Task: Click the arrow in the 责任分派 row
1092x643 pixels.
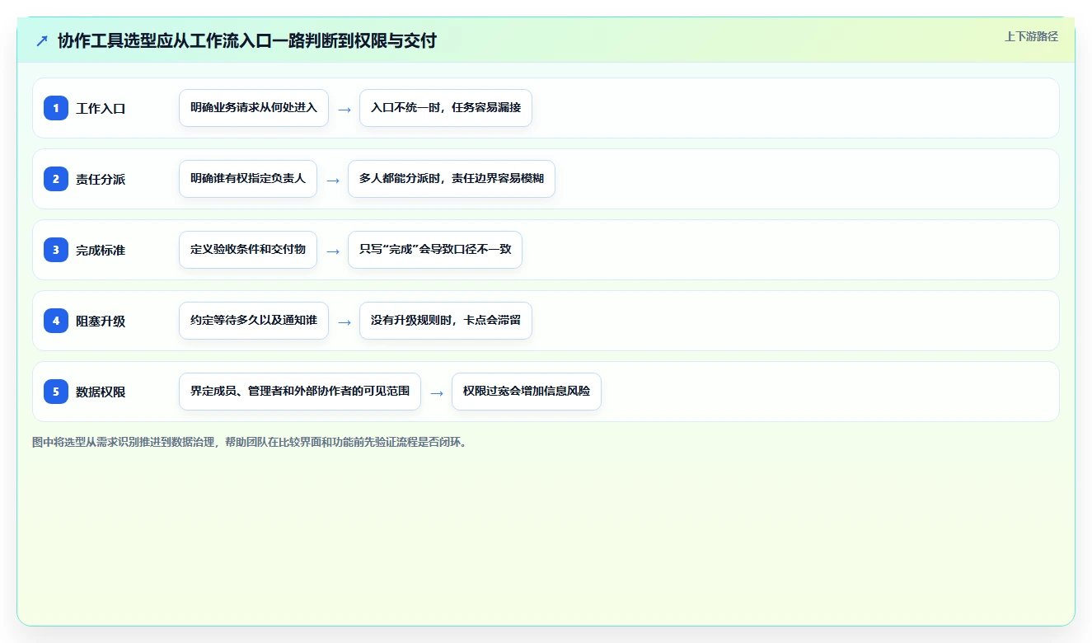Action: [333, 180]
